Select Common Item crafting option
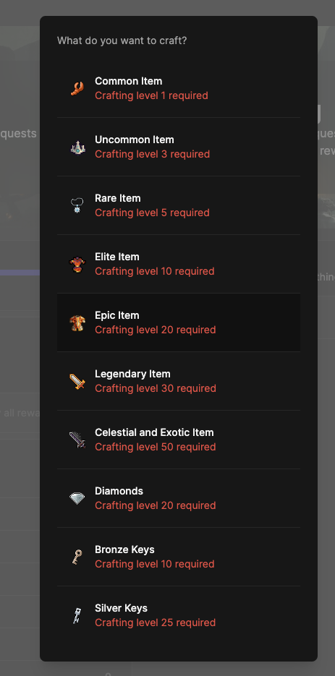Image resolution: width=335 pixels, height=676 pixels. (x=179, y=88)
